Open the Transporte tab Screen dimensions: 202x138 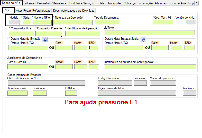pyautogui.click(x=114, y=3)
